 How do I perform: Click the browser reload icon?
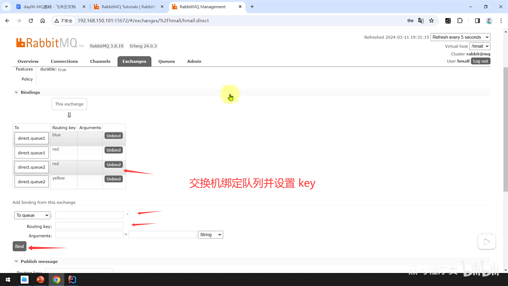[x=31, y=21]
